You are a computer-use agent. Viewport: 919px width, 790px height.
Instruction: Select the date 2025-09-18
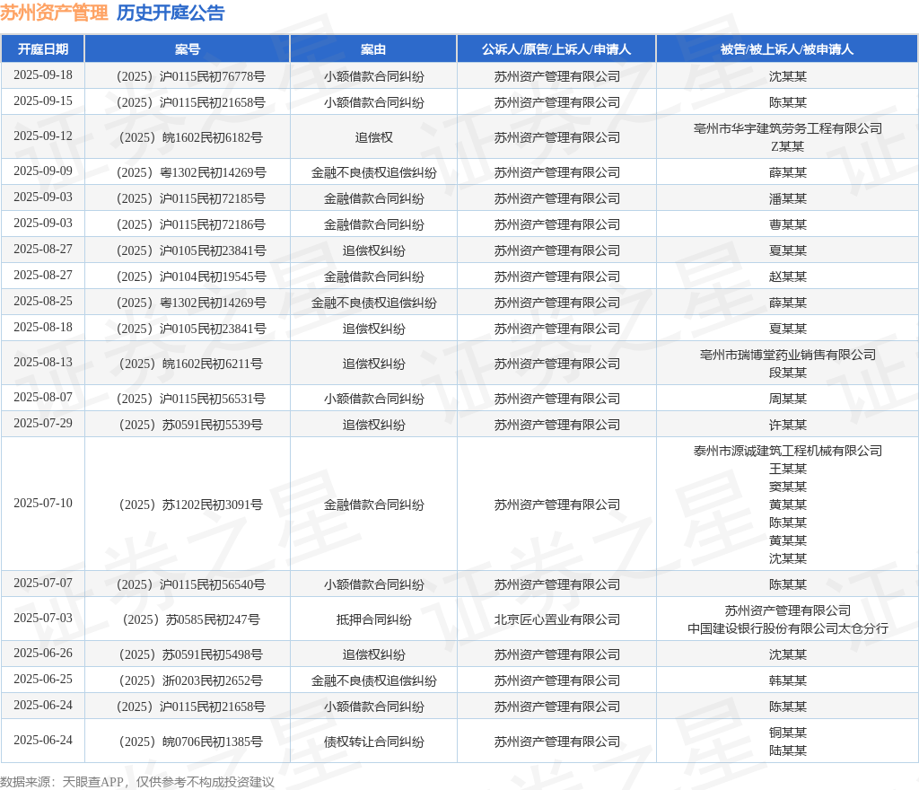coord(43,75)
